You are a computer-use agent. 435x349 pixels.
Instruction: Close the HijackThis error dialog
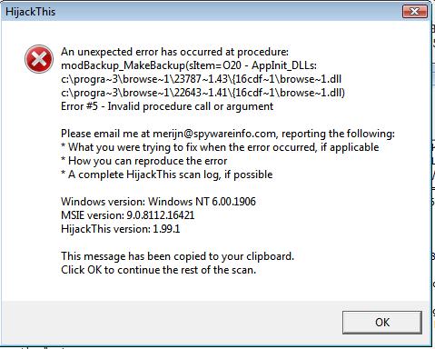point(415,12)
